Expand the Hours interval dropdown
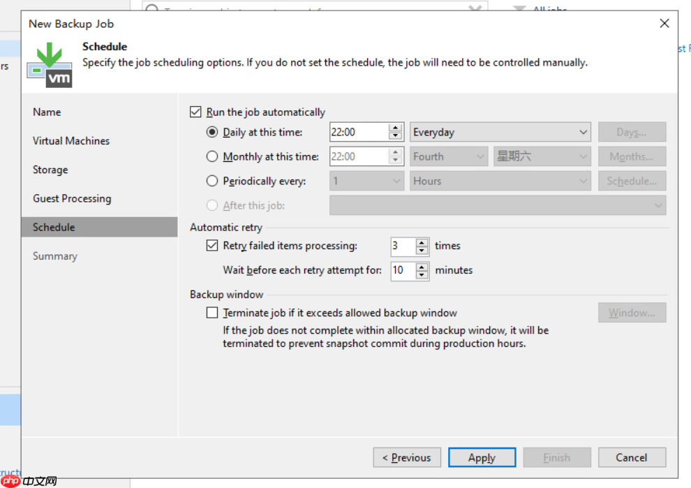Screen dimensions: 691x488 tap(500, 181)
